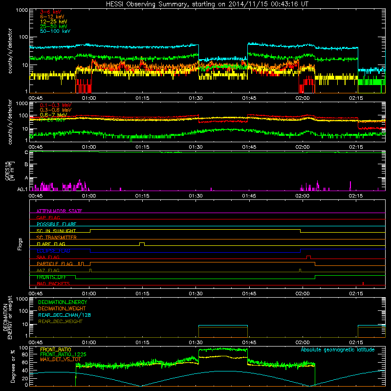Click the FRONT_RATIO legend label

[56, 349]
